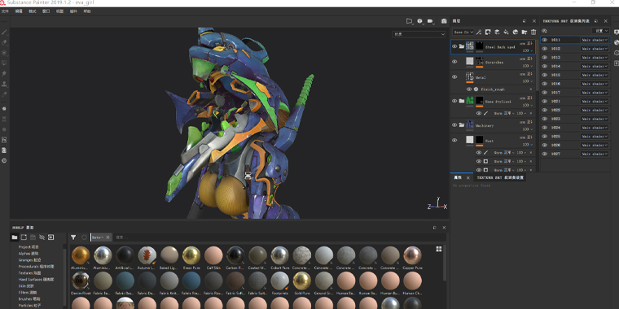Select the Paint brush tool
The width and height of the screenshot is (619, 309).
pyautogui.click(x=4, y=32)
